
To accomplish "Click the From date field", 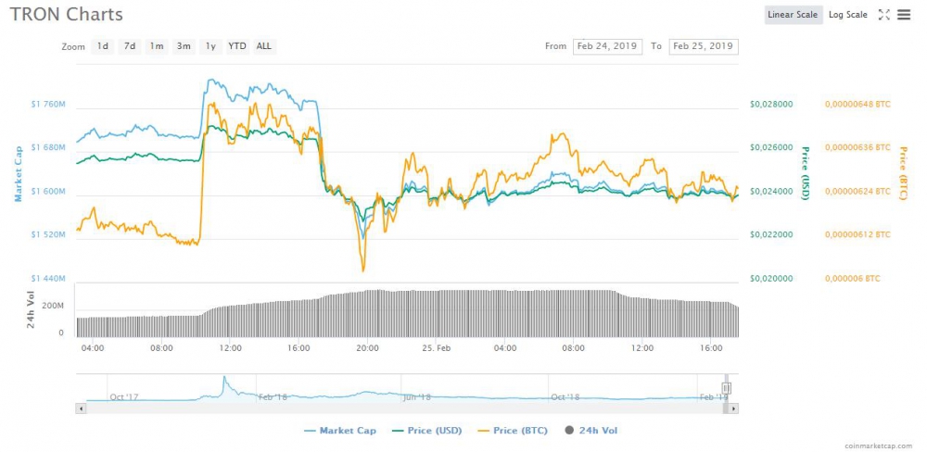I will coord(607,46).
